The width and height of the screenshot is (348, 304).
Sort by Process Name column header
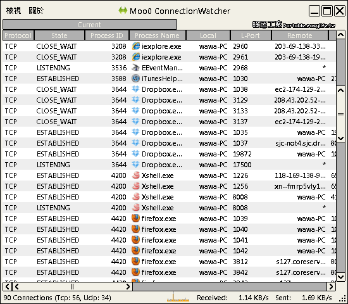(157, 35)
